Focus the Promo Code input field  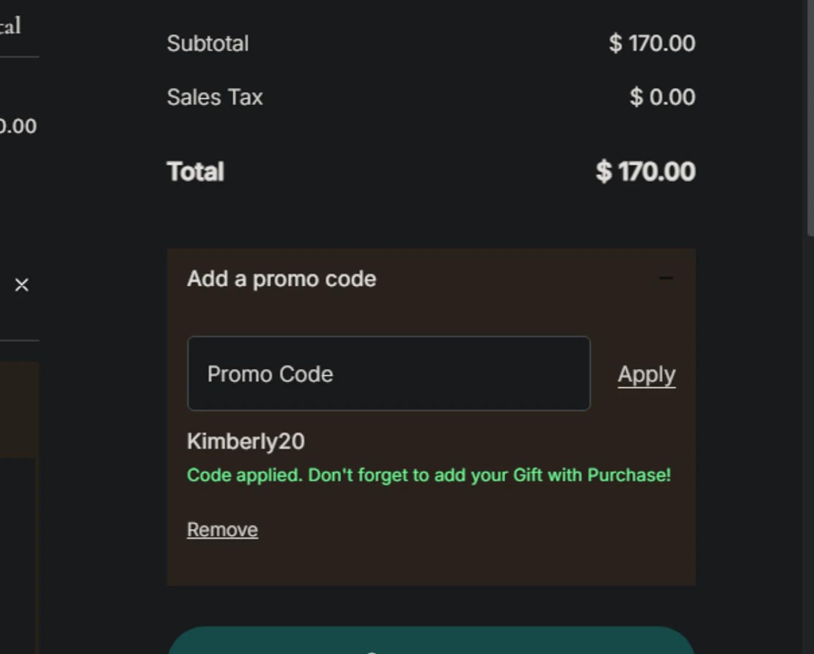click(389, 374)
